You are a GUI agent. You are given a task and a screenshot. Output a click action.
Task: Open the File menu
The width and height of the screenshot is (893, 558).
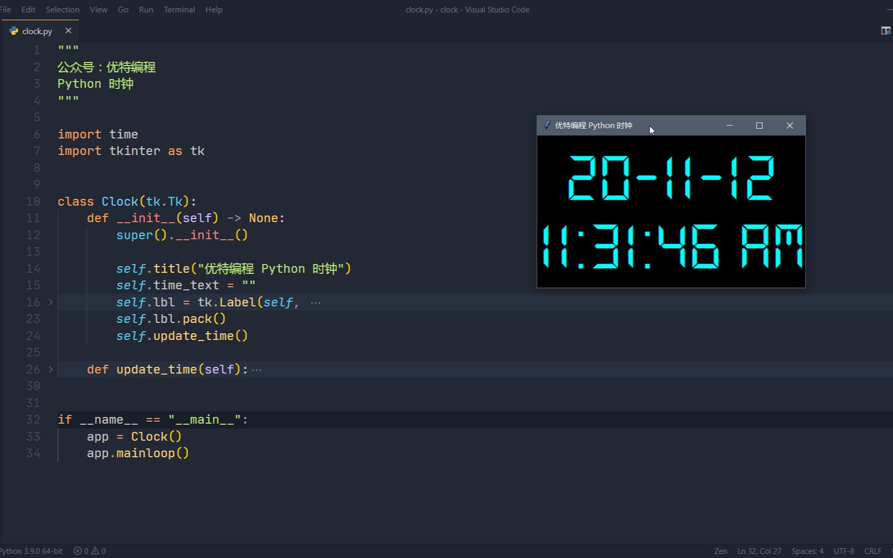tap(5, 9)
